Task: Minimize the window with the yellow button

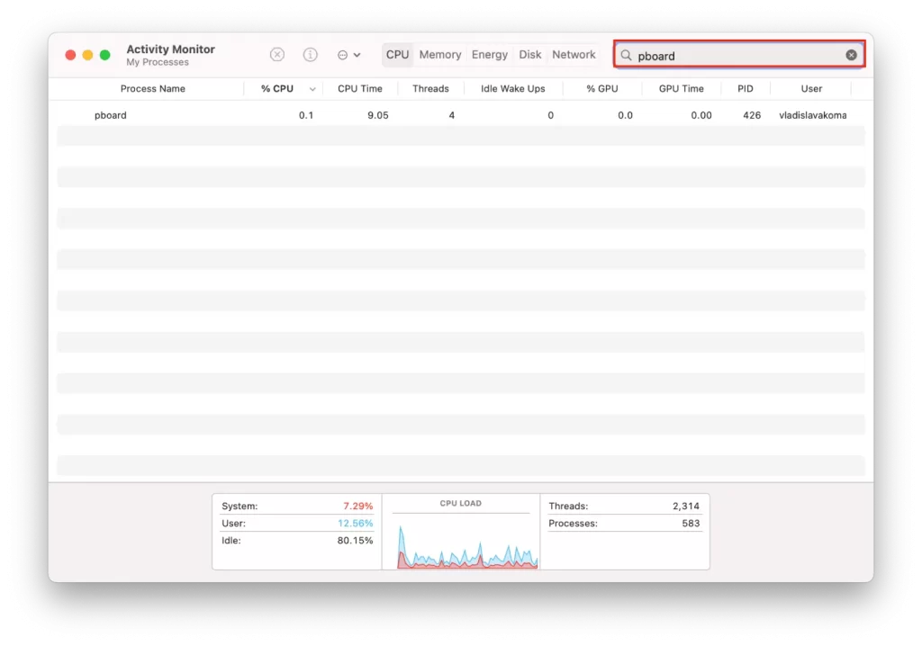Action: click(x=87, y=55)
